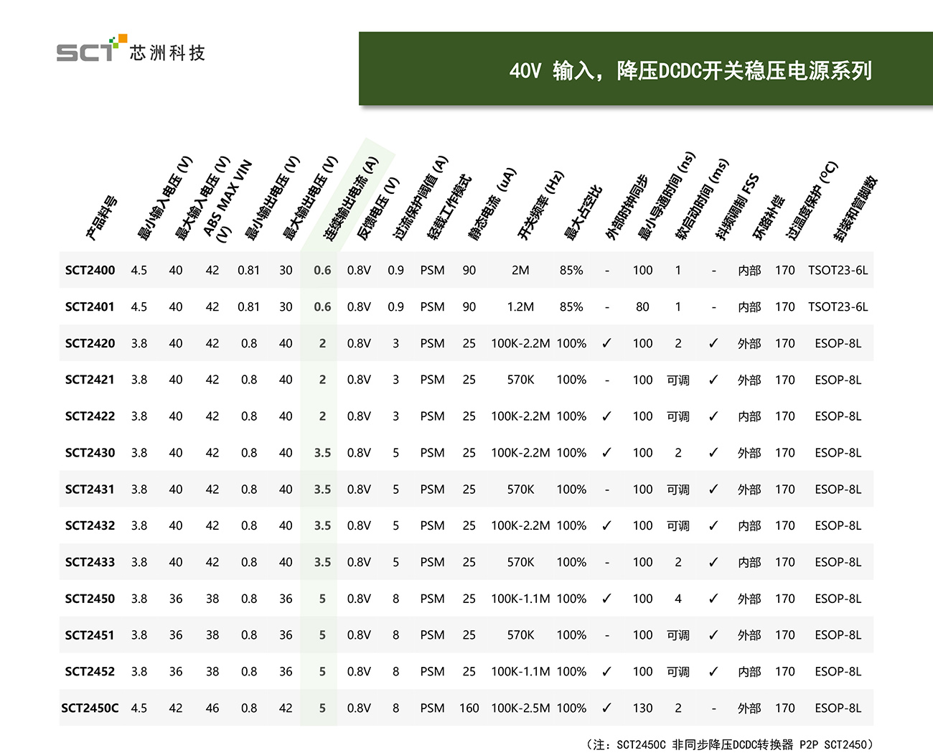
Task: Select the SCT2451 product name
Action: point(90,635)
